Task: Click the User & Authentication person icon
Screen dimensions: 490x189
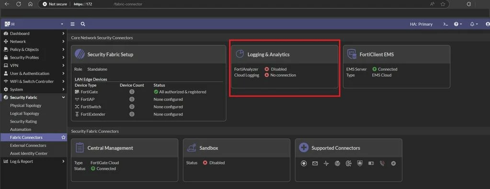Action: coord(6,73)
